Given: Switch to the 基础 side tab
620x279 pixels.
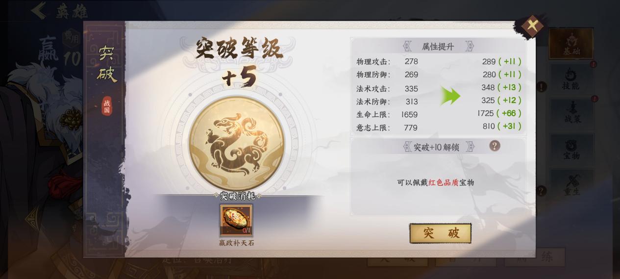Looking at the screenshot, I should (571, 44).
